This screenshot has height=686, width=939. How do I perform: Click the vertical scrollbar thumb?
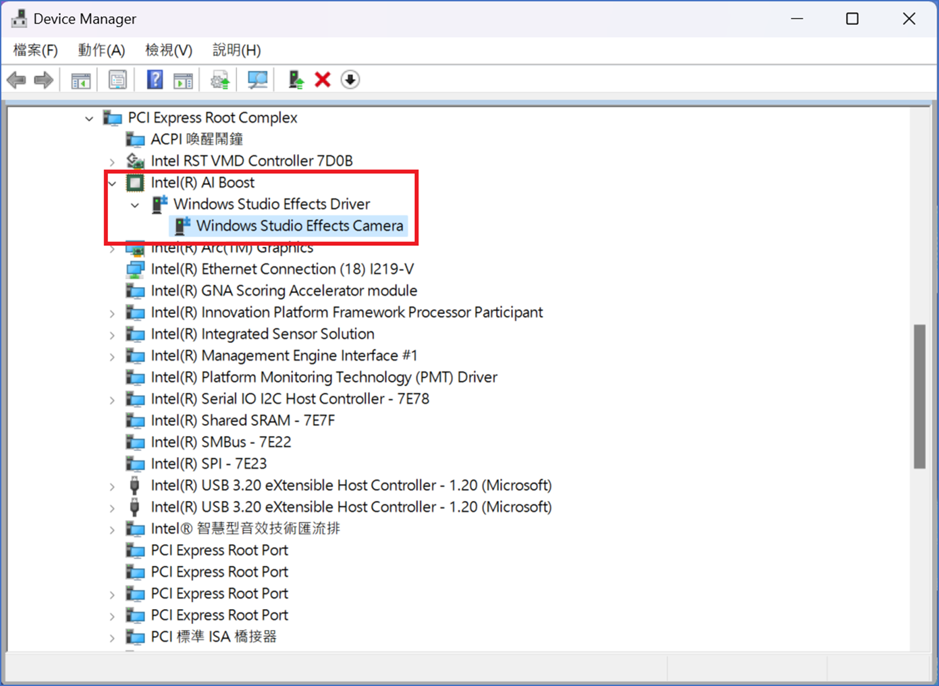tap(919, 396)
